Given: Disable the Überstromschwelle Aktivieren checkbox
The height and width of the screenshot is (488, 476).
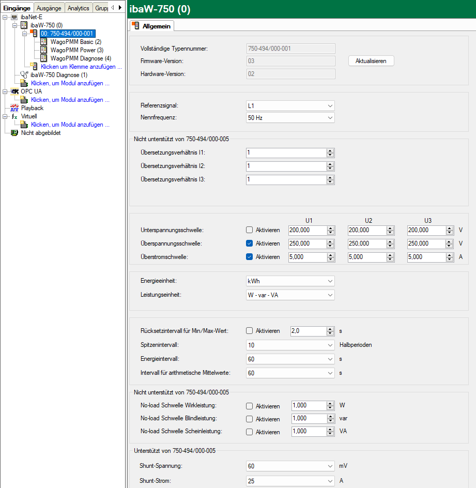Looking at the screenshot, I should tap(250, 257).
